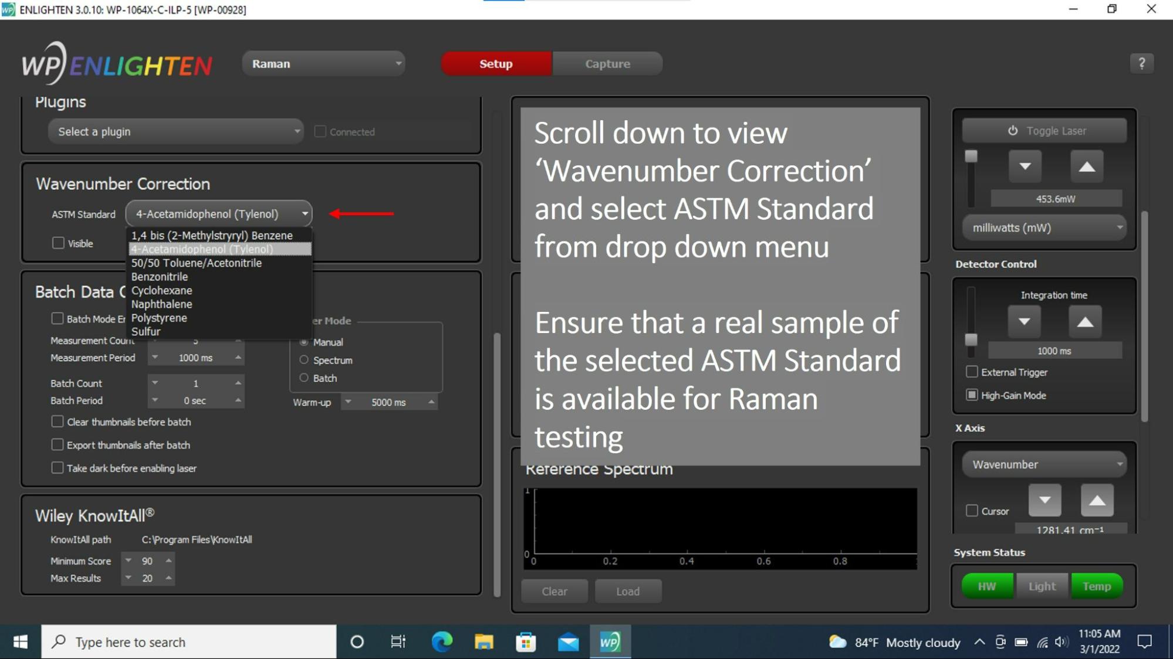
Task: Open the Wavenumber X Axis dropdown
Action: 1044,464
